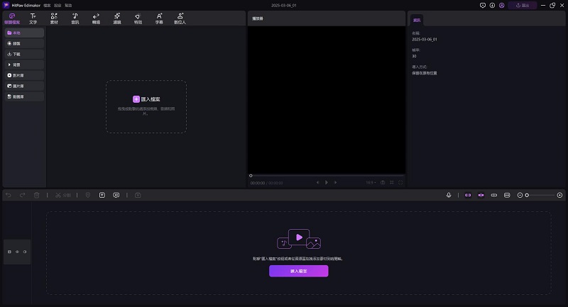Expand the 背景 (Background) sidebar category

pyautogui.click(x=23, y=65)
